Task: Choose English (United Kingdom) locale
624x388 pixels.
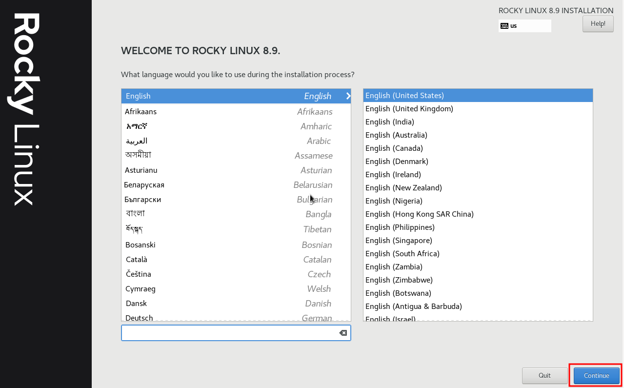Action: coord(478,108)
